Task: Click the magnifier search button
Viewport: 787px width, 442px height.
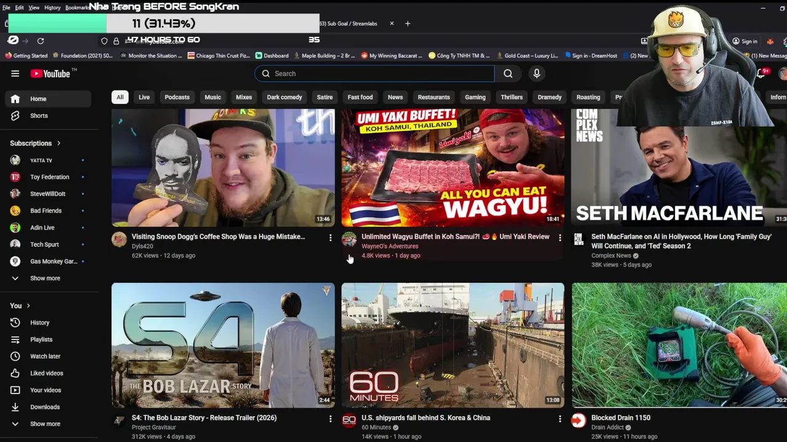Action: click(508, 74)
